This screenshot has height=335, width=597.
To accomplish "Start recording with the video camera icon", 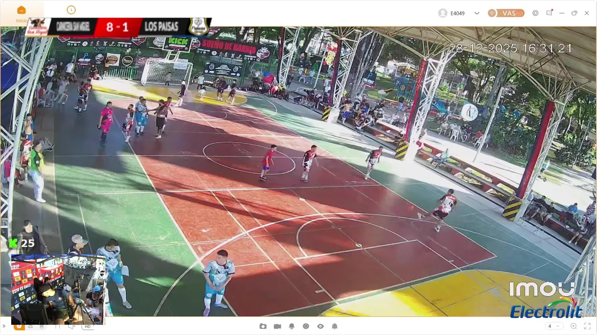I will click(278, 326).
